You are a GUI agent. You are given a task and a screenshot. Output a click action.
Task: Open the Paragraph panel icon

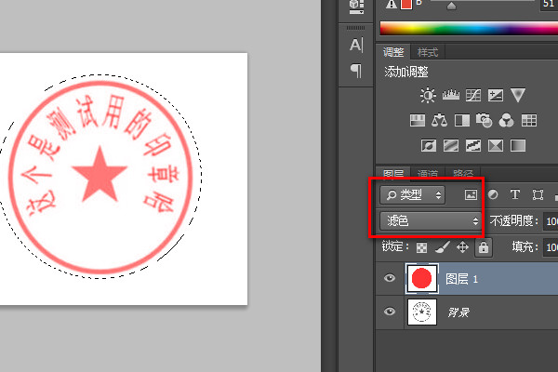(356, 71)
